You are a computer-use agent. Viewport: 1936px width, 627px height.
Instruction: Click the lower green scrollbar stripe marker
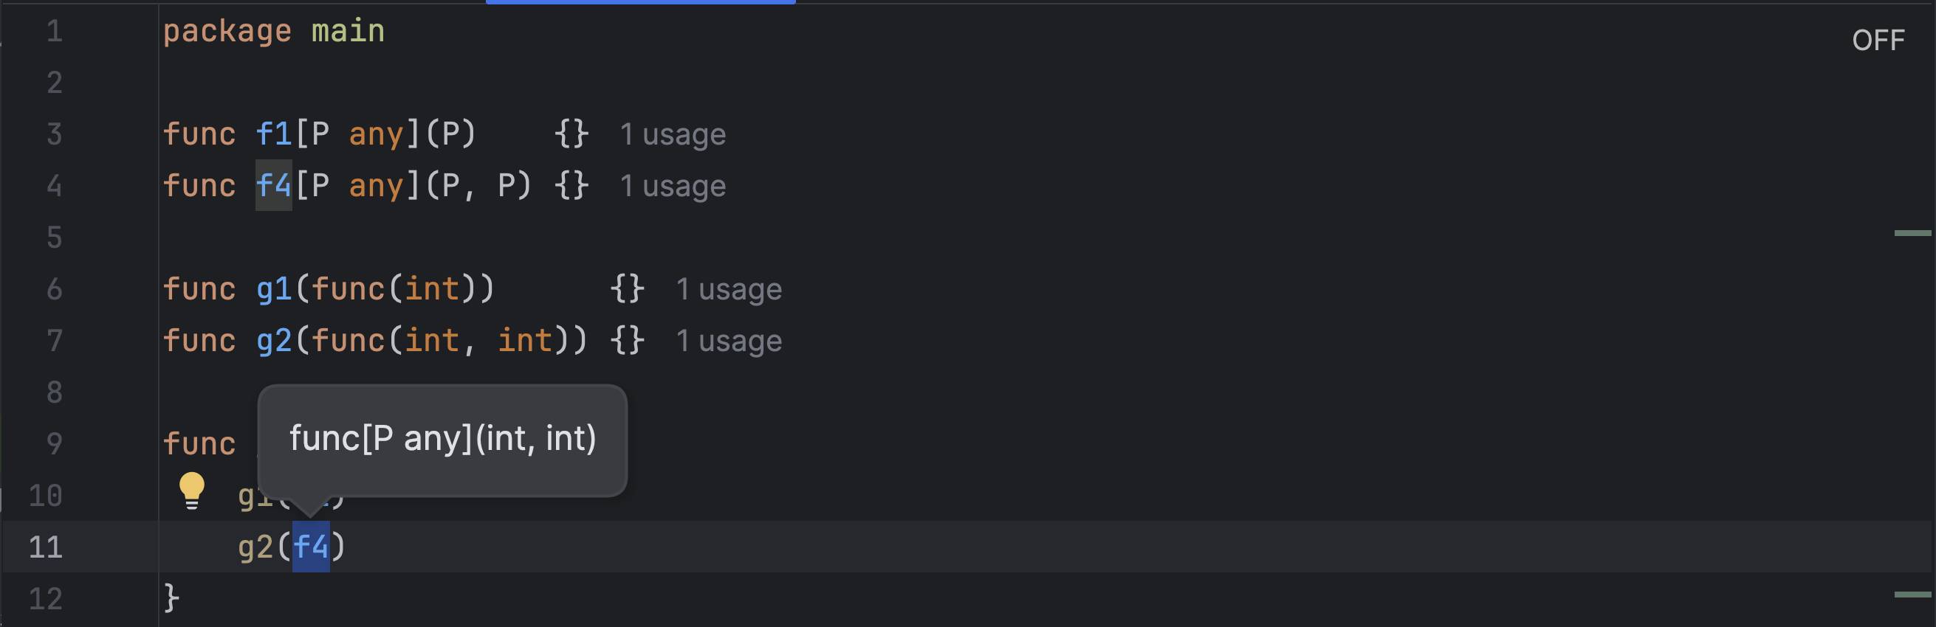[x=1912, y=595]
